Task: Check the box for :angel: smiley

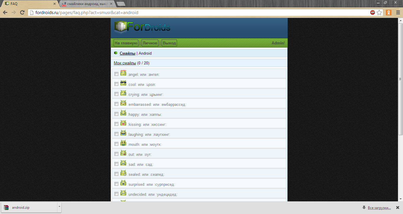Action: [x=116, y=74]
